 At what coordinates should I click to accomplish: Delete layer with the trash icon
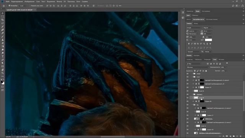tap(241, 136)
